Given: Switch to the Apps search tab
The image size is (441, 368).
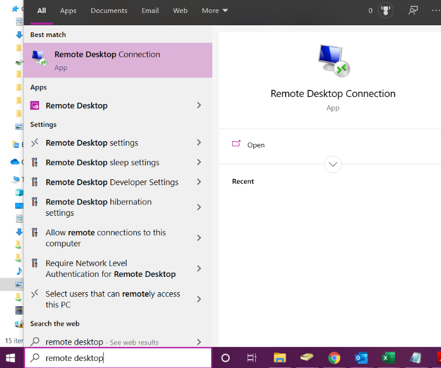Looking at the screenshot, I should click(x=68, y=11).
